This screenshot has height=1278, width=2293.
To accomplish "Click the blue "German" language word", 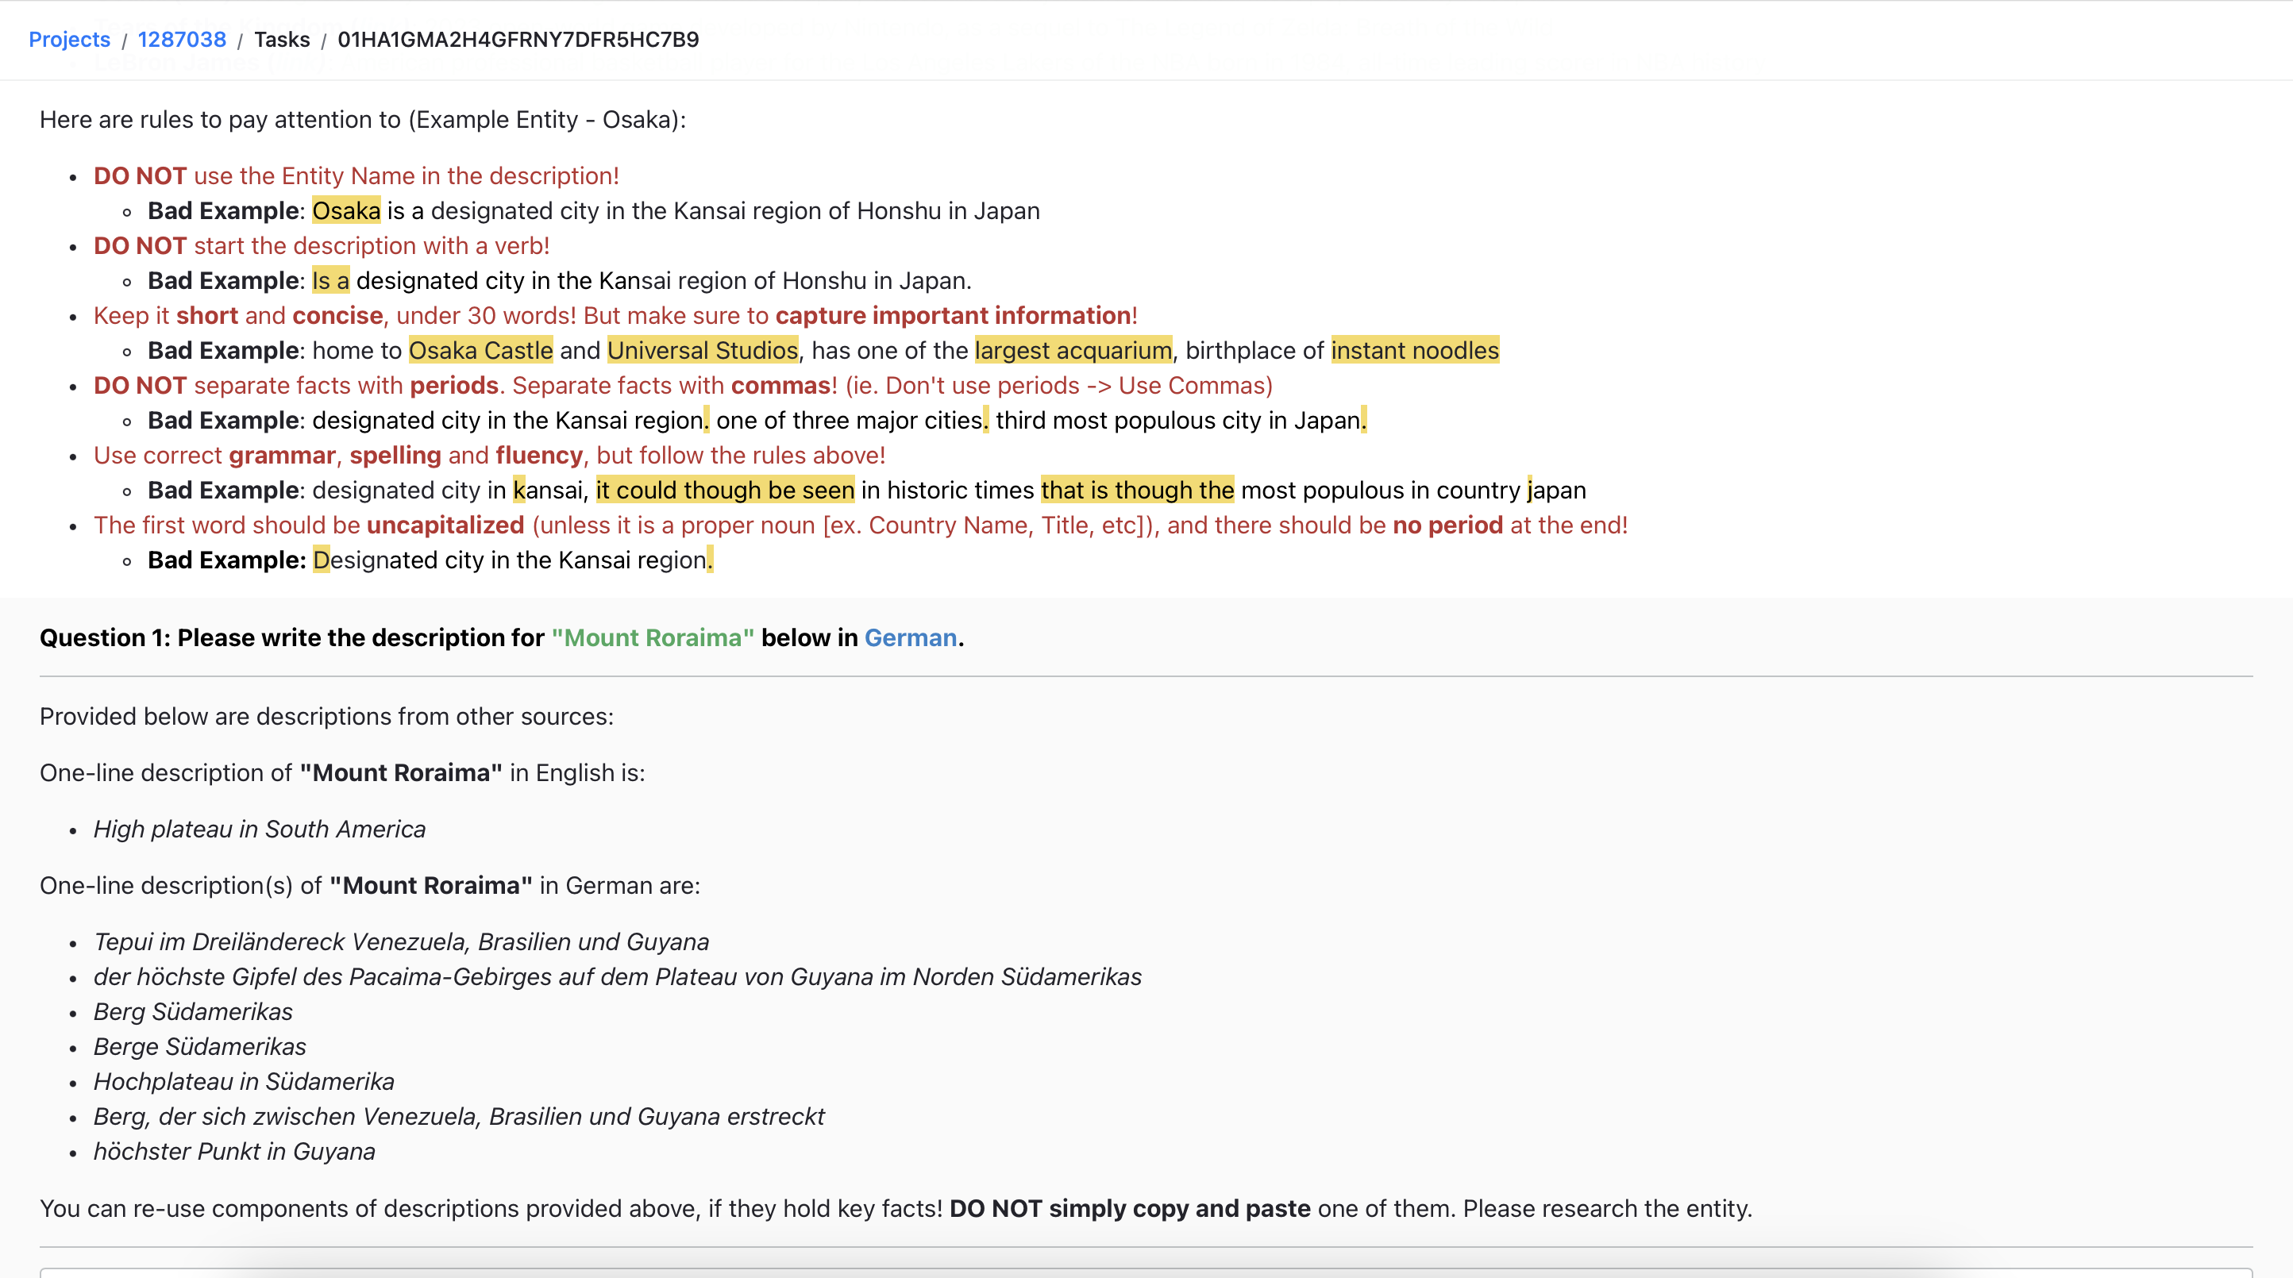I will click(x=910, y=637).
